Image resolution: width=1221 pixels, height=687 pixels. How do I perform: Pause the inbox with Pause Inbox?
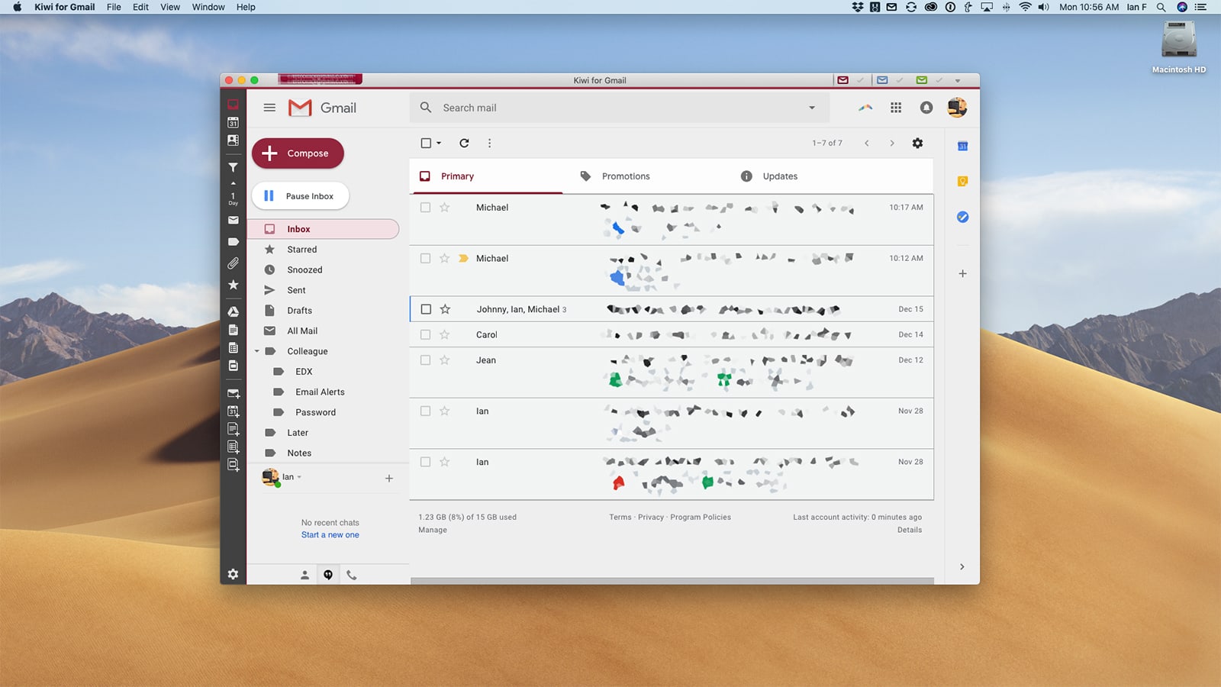[300, 196]
